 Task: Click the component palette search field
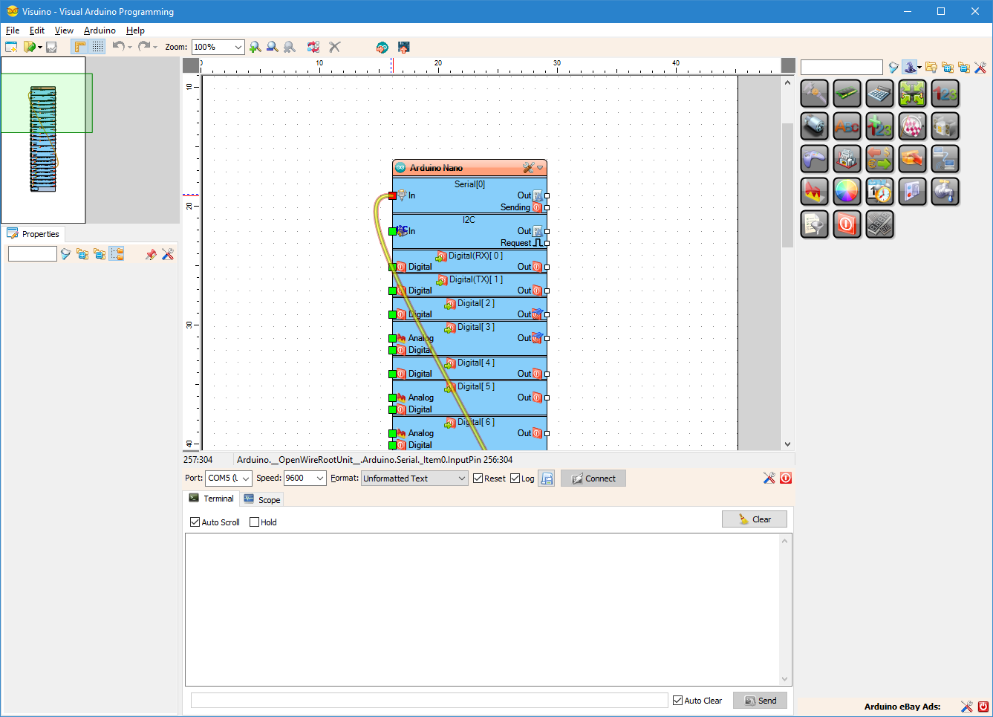click(x=841, y=68)
